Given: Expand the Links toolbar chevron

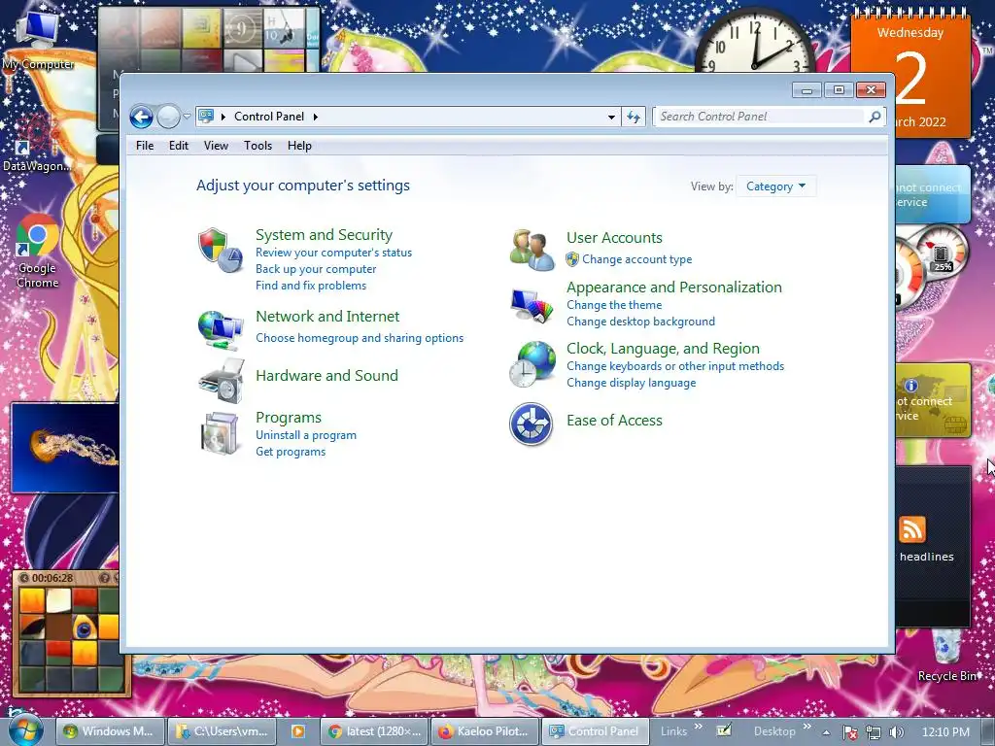Looking at the screenshot, I should coord(698,727).
